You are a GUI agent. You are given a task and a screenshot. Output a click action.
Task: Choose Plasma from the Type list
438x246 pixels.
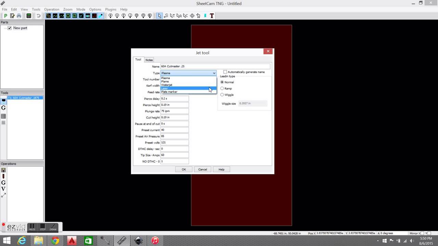[189, 78]
